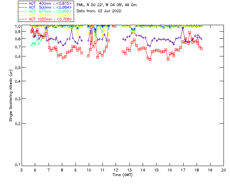This screenshot has height=184, width=230.
Task: Click the x-axis tick label 5
Action: [22, 170]
